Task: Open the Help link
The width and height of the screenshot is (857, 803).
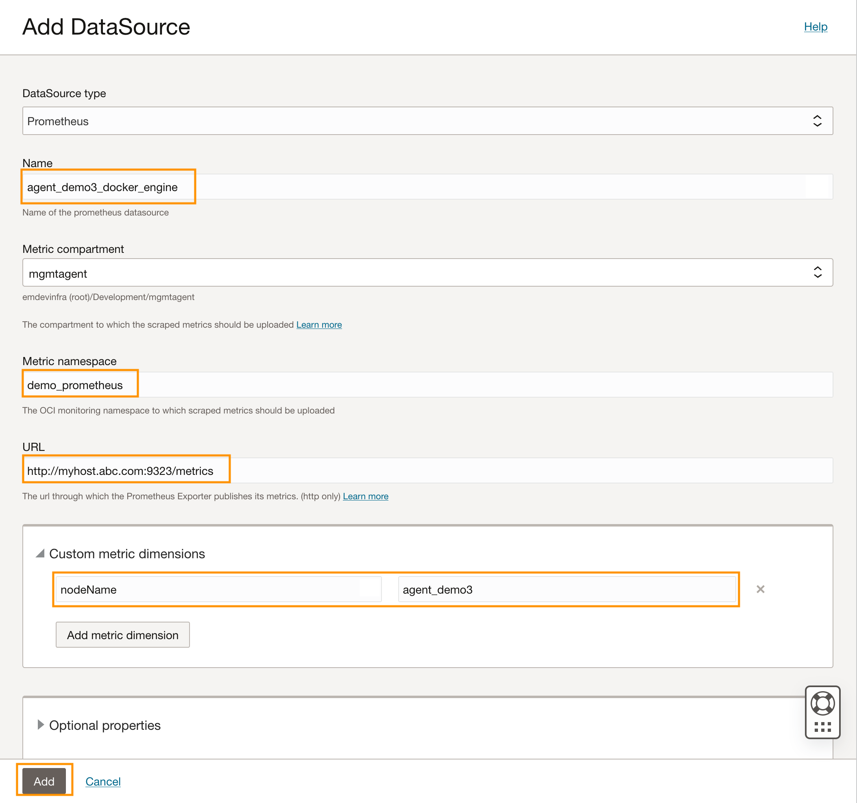Action: point(815,27)
